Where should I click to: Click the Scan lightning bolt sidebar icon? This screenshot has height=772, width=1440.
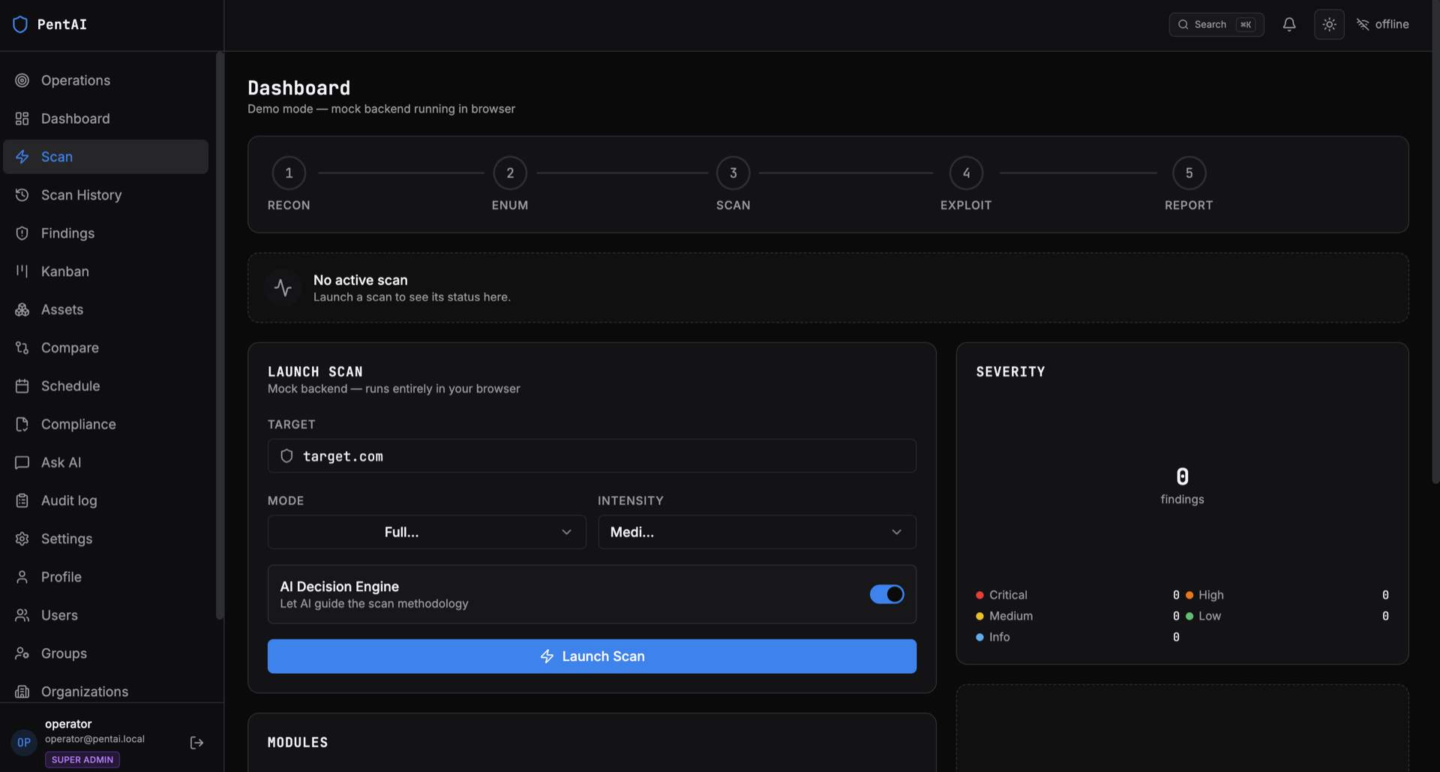22,157
